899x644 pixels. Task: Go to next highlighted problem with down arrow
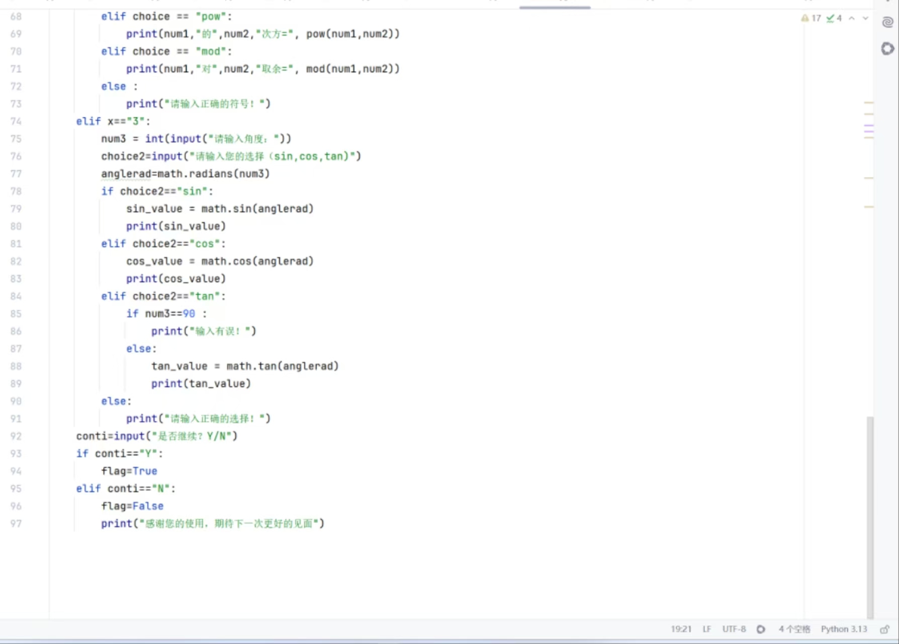point(865,18)
